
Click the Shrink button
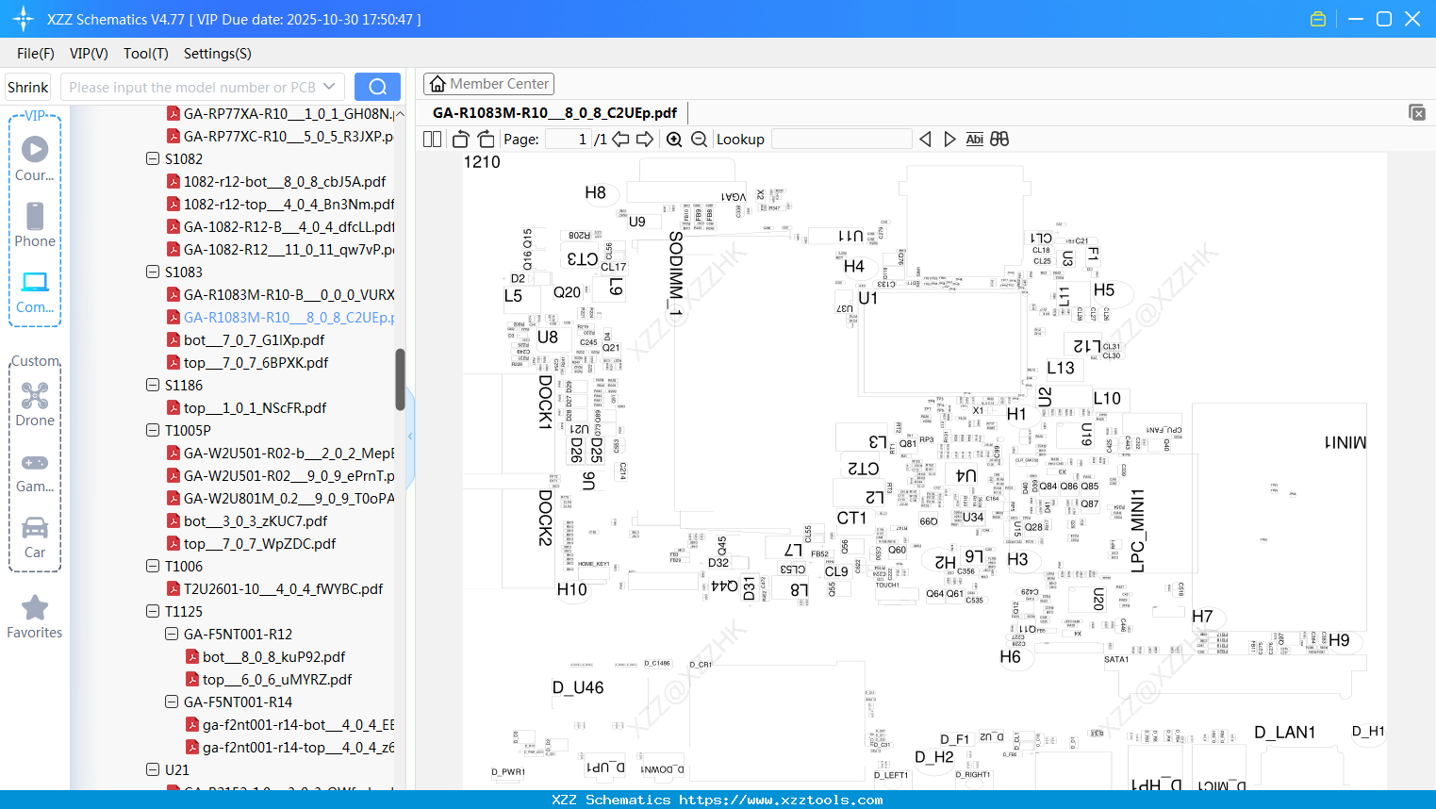(x=28, y=87)
